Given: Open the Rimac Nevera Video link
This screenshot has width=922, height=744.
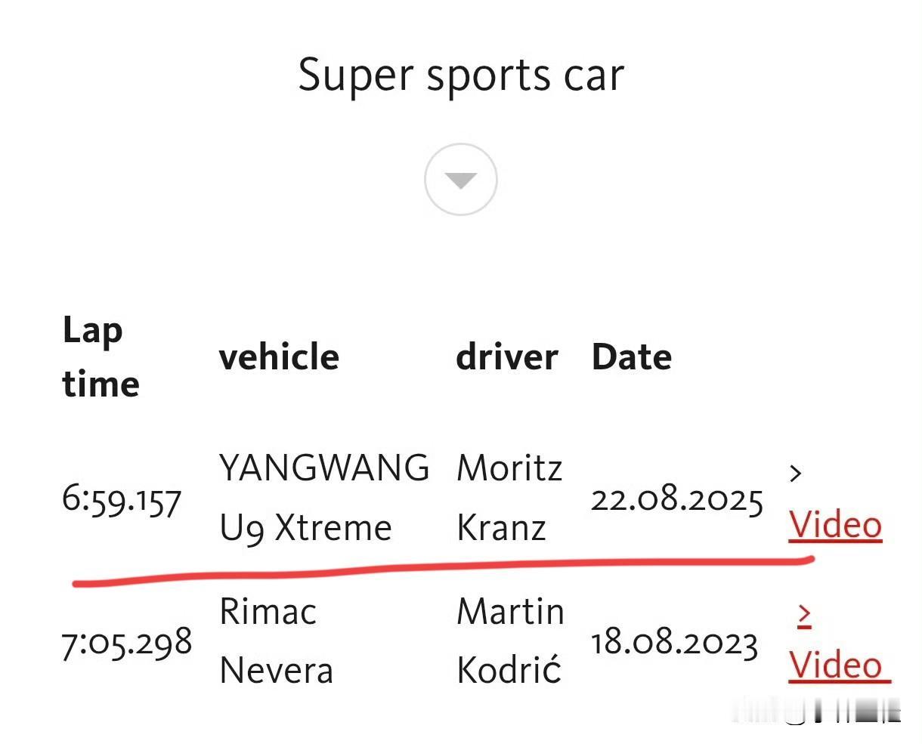Looking at the screenshot, I should pyautogui.click(x=838, y=665).
